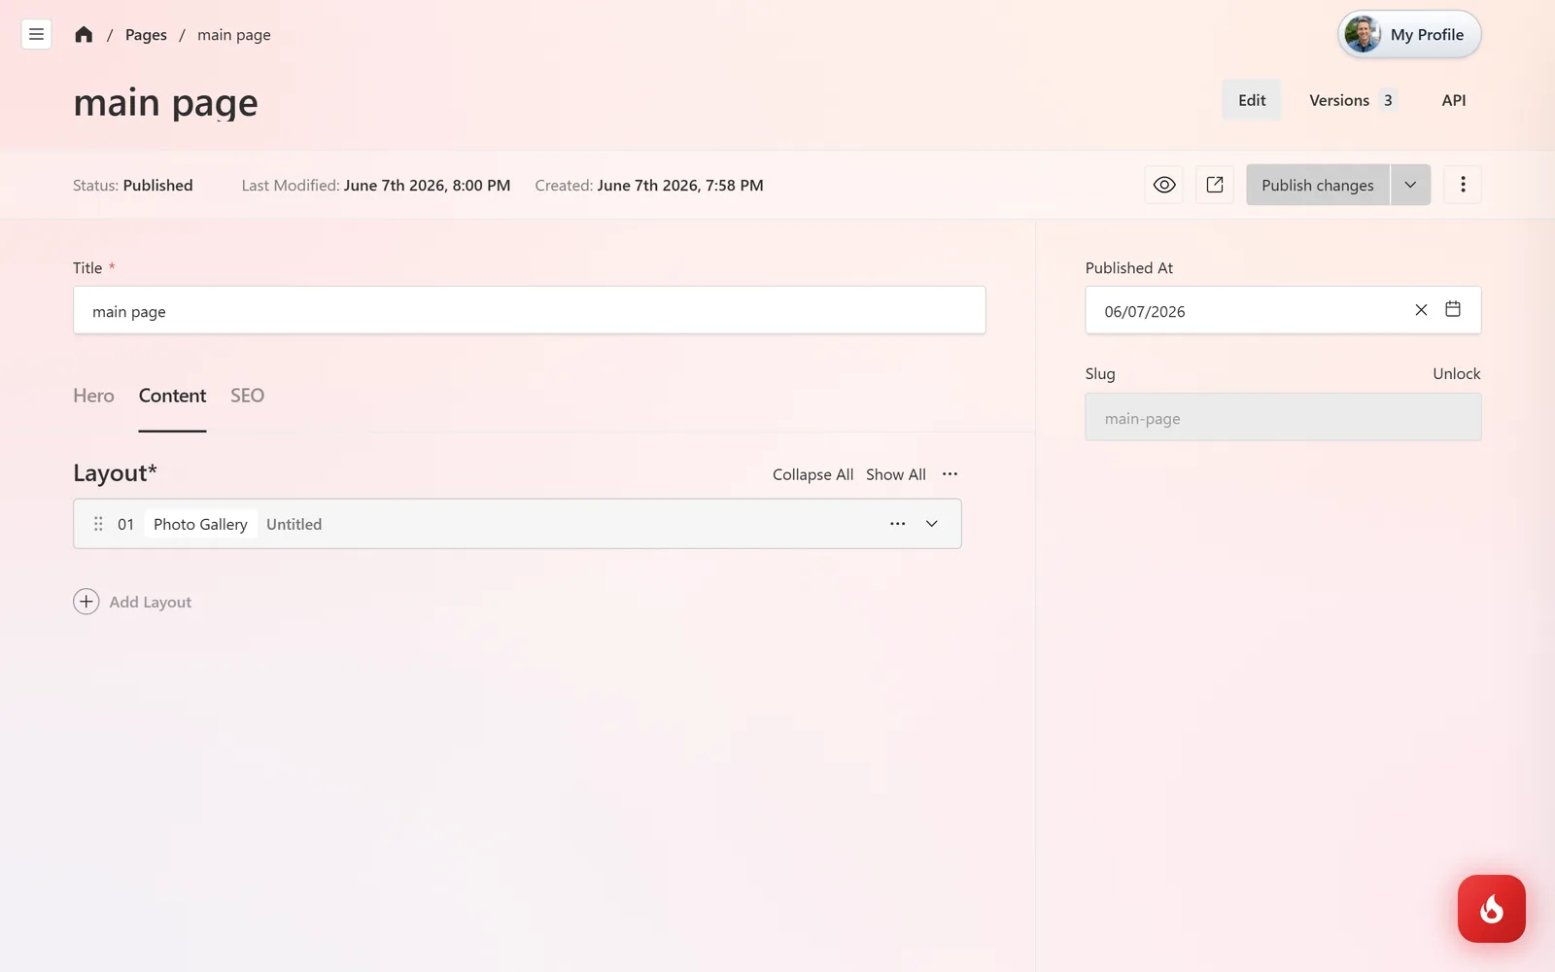This screenshot has height=972, width=1555.
Task: Switch to the Hero tab
Action: click(93, 396)
